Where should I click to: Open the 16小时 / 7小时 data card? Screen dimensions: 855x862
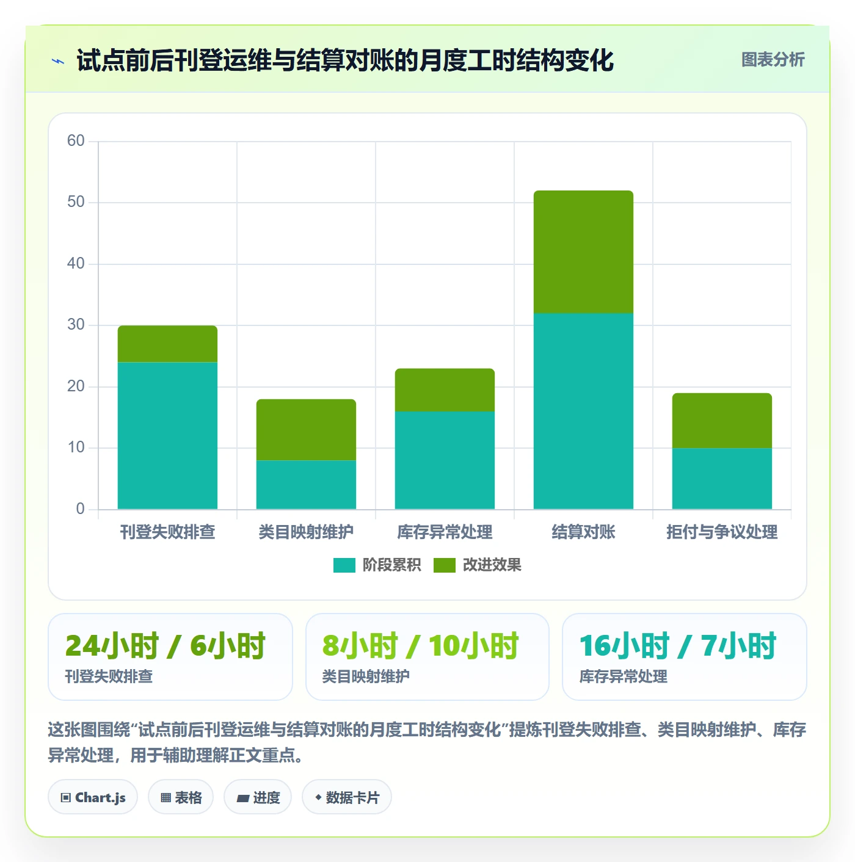685,657
